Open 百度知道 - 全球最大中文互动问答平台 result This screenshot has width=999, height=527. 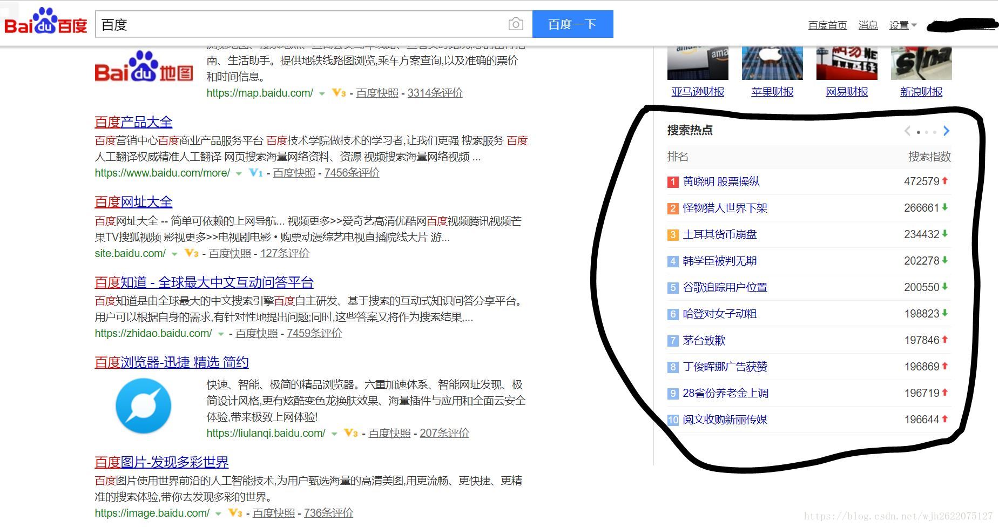tap(204, 282)
